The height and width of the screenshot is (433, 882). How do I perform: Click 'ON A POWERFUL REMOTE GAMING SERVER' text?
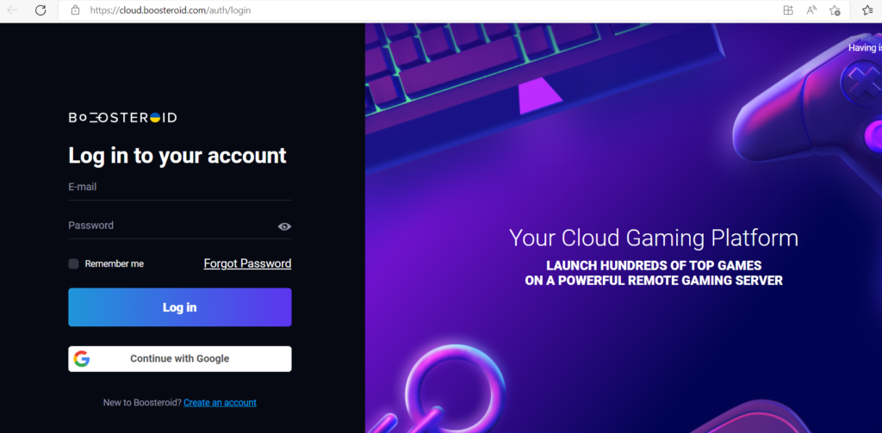point(654,280)
